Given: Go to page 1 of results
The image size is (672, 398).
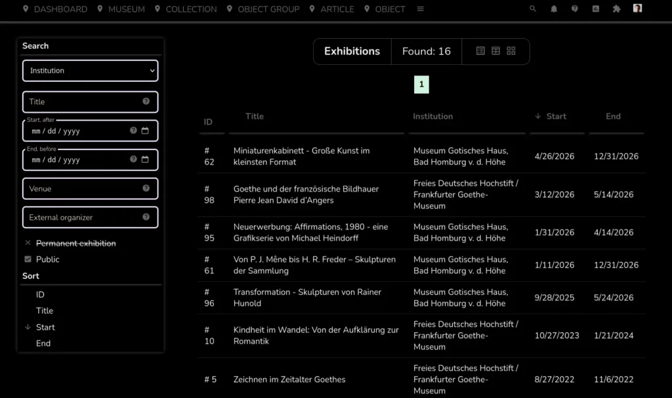Looking at the screenshot, I should point(421,85).
